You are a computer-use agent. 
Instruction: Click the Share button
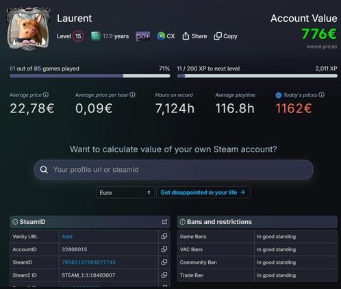coord(194,36)
